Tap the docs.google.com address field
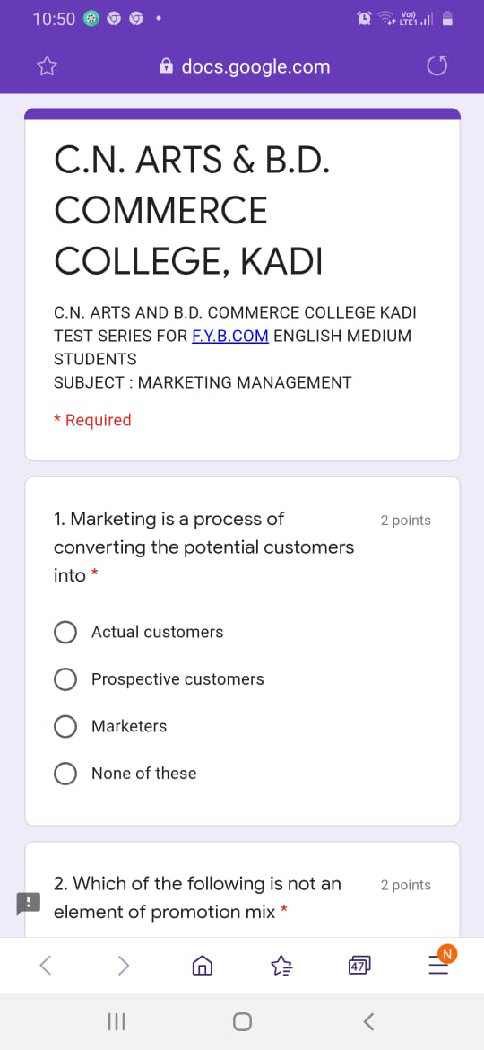The width and height of the screenshot is (484, 1050). pyautogui.click(x=246, y=66)
